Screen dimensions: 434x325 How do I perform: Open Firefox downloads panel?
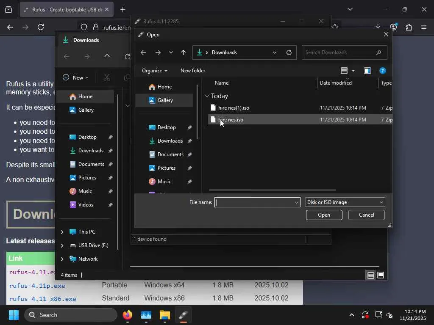(378, 27)
